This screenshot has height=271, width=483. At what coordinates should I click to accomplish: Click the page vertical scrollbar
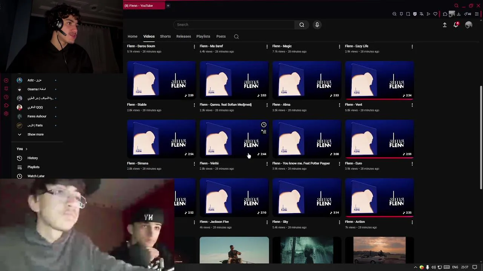[481, 137]
